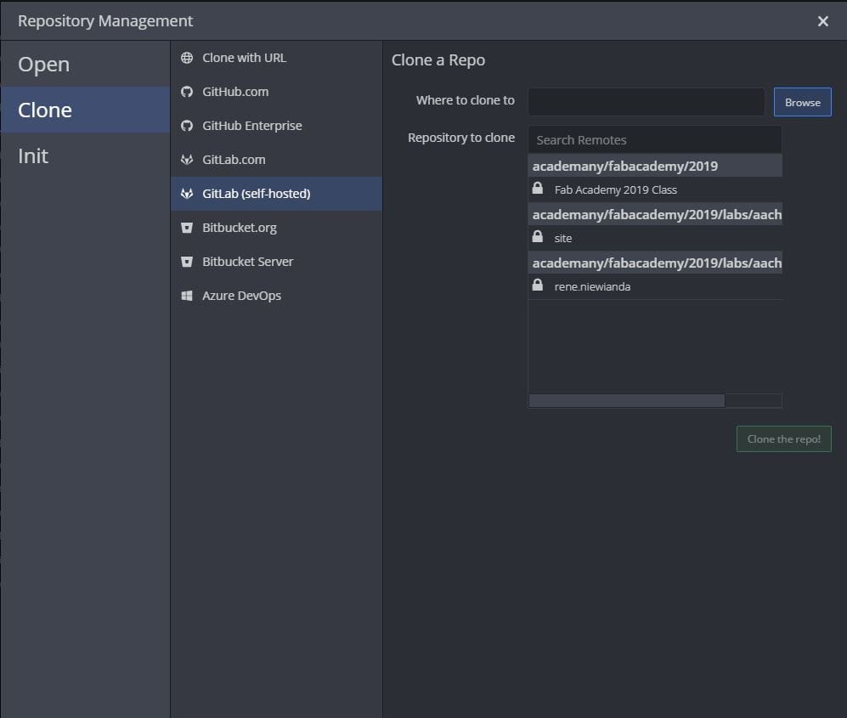The width and height of the screenshot is (847, 718).
Task: Switch to the Open tab
Action: (44, 65)
